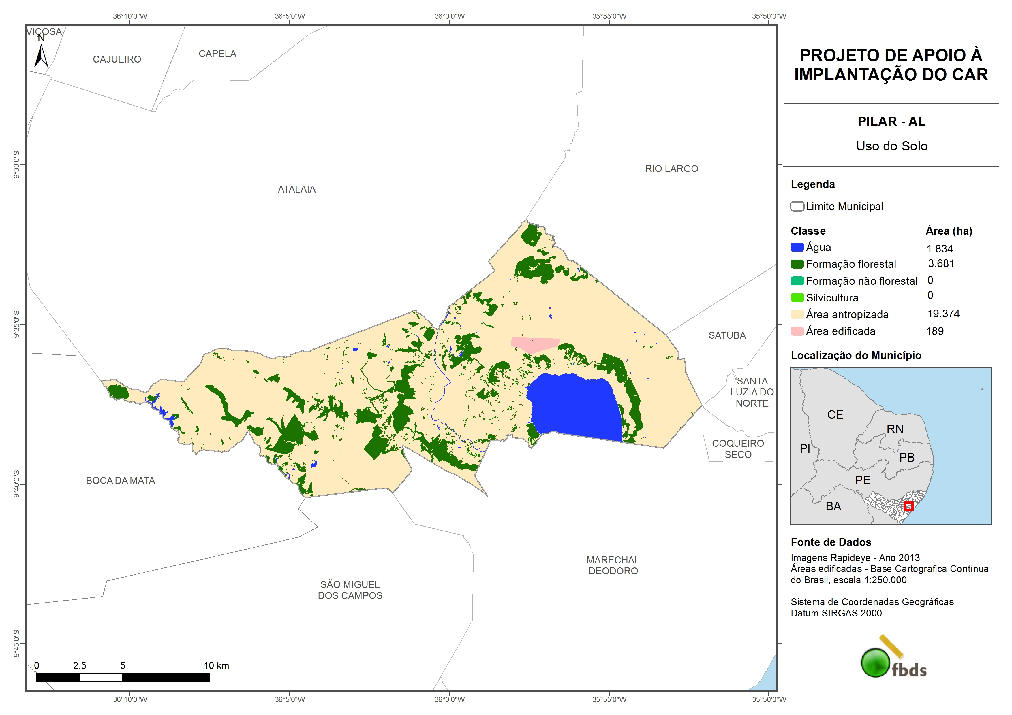This screenshot has height=715, width=1012.
Task: Click the Água blue legend swatch
Action: tap(797, 247)
